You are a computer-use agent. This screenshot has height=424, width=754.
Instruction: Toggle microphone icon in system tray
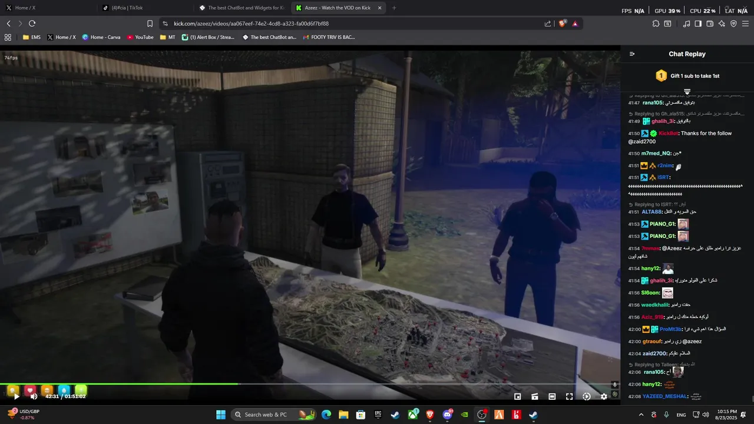(666, 415)
